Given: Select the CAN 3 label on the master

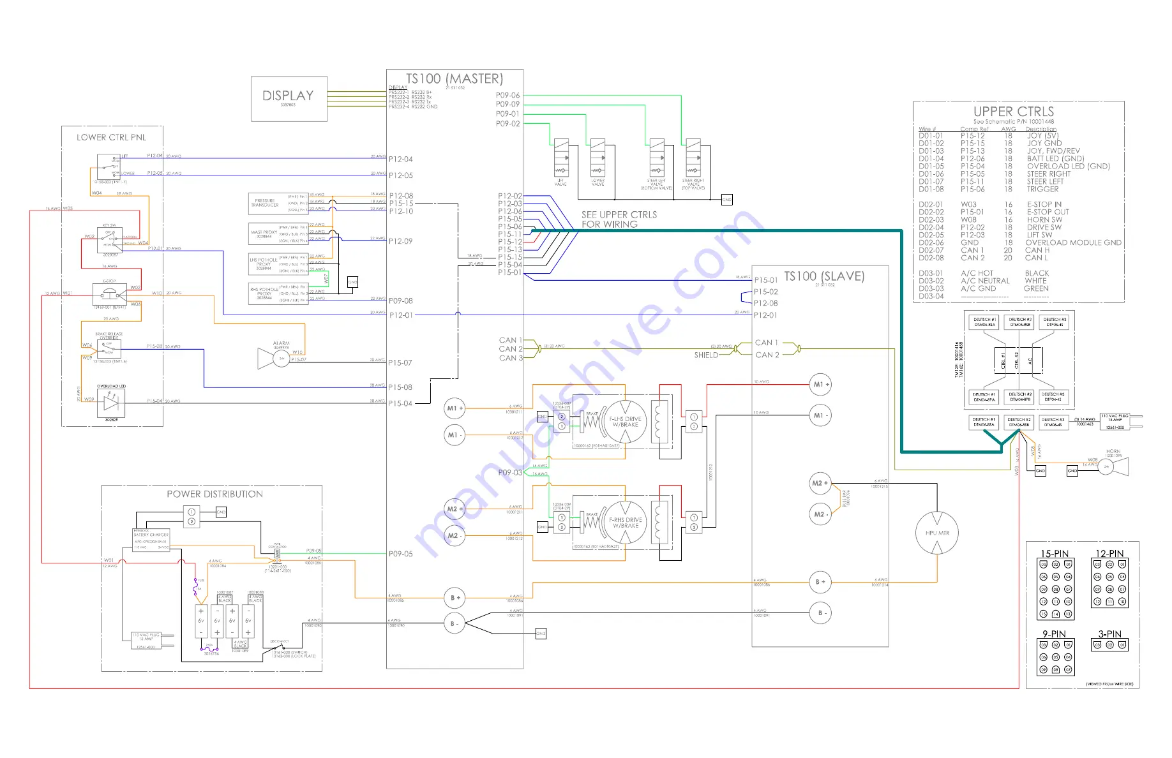Looking at the screenshot, I should [511, 358].
